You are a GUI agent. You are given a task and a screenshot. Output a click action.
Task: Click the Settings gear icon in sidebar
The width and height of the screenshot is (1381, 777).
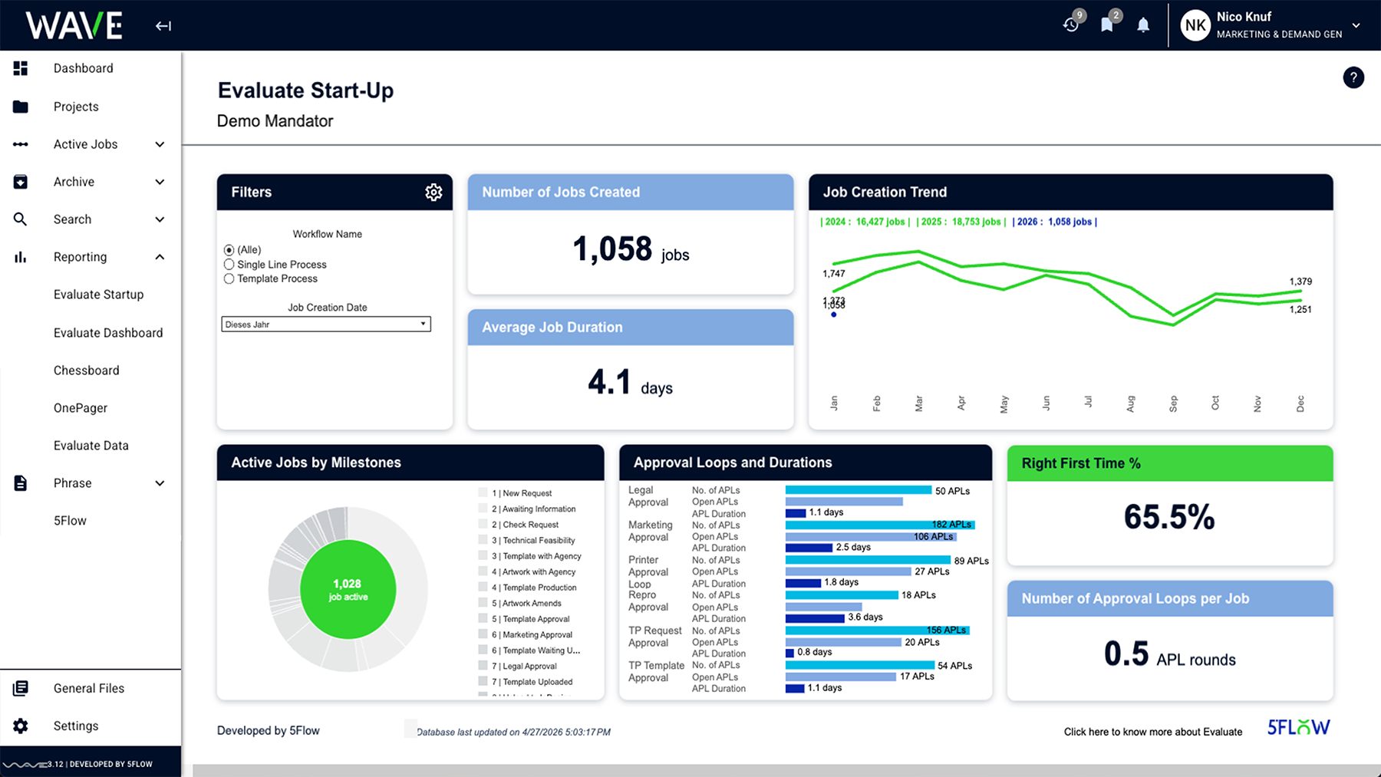click(x=21, y=726)
